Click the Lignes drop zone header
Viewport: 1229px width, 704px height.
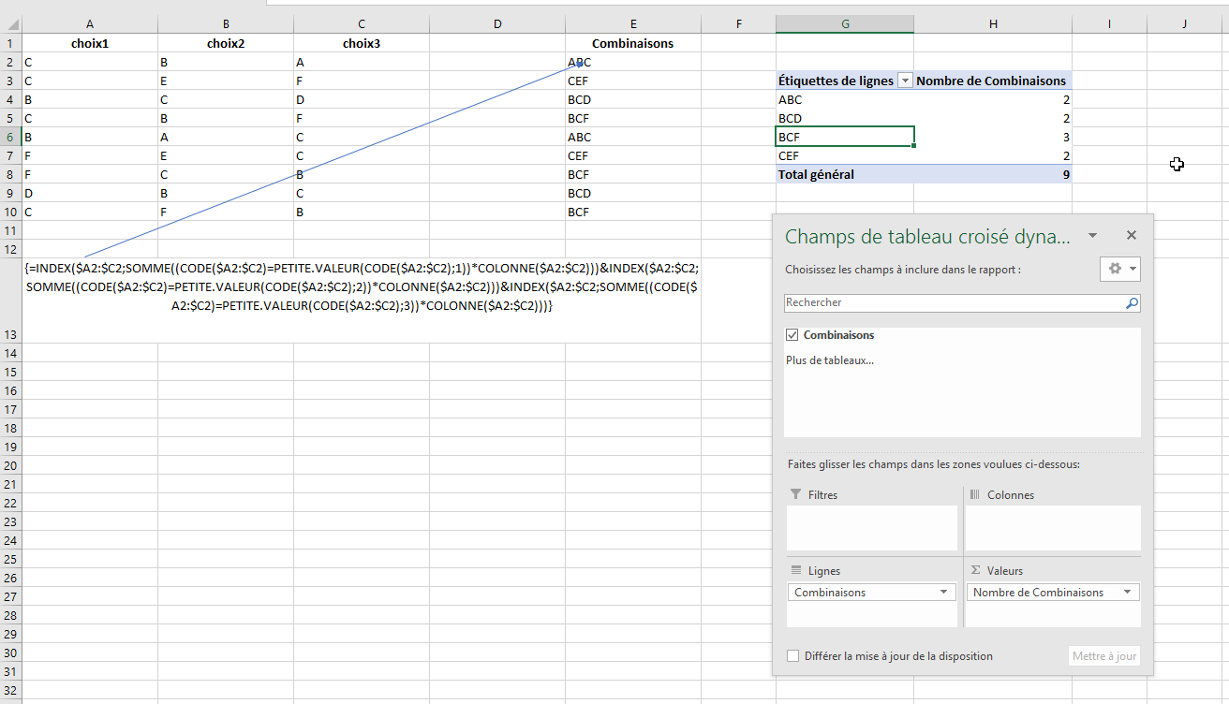click(x=816, y=570)
